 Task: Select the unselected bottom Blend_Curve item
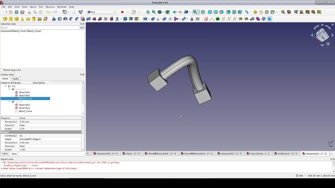click(25, 111)
